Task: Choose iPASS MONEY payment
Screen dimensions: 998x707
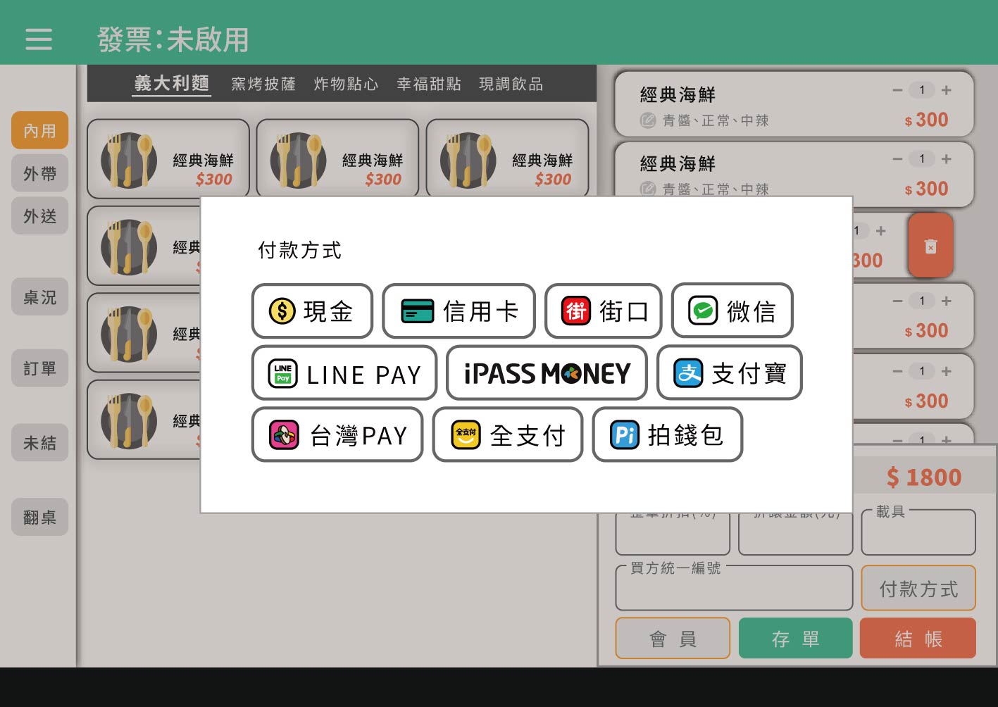Action: click(x=547, y=373)
